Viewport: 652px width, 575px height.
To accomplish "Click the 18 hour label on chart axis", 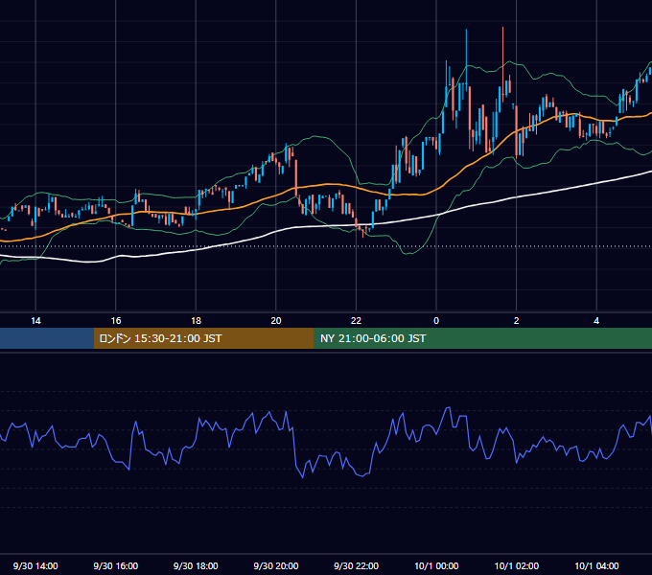I will click(196, 321).
